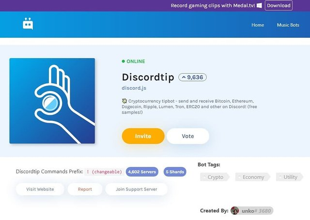Screen dimensions: 310x220
Task: Click the Vote button
Action: pyautogui.click(x=188, y=136)
